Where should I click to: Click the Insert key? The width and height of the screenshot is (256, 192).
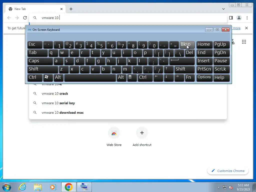204,61
